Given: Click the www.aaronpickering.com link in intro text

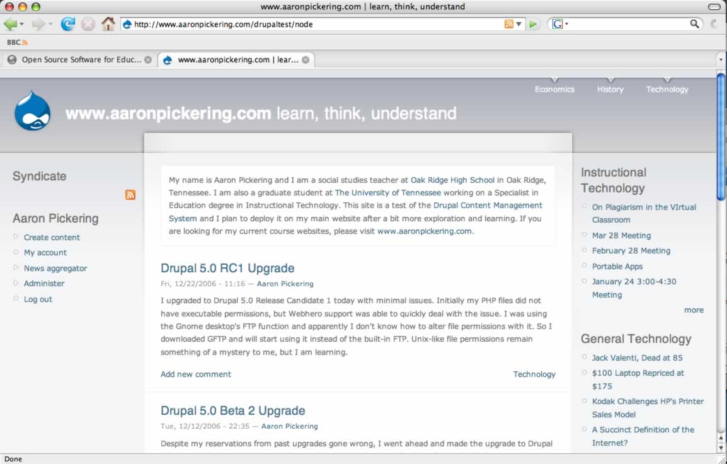Looking at the screenshot, I should (424, 231).
